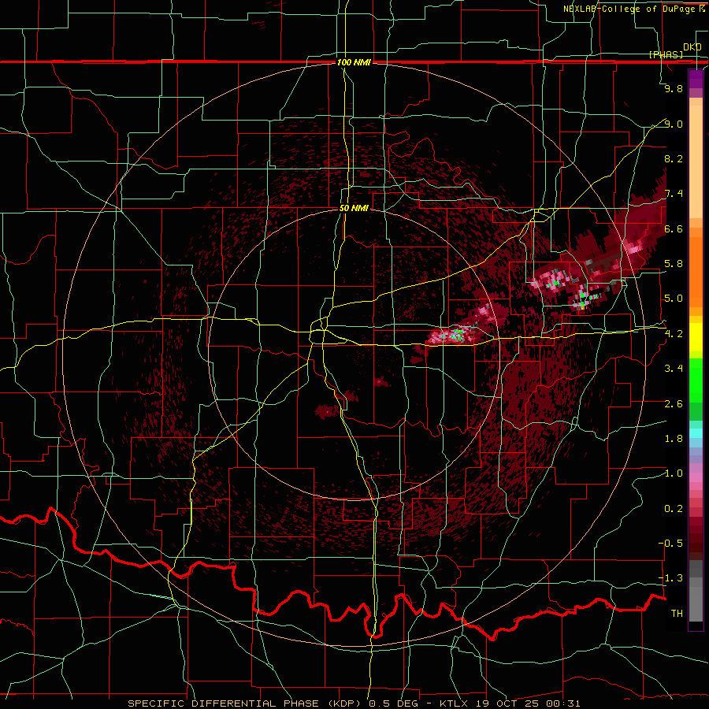Pick the cyan color scale segment
This screenshot has width=709, height=709.
696,432
